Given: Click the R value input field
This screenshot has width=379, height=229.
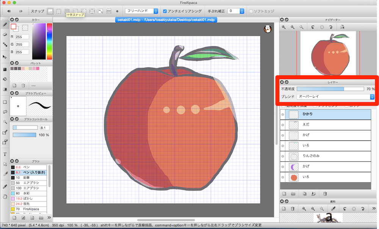Looking at the screenshot, I should coord(22,37).
